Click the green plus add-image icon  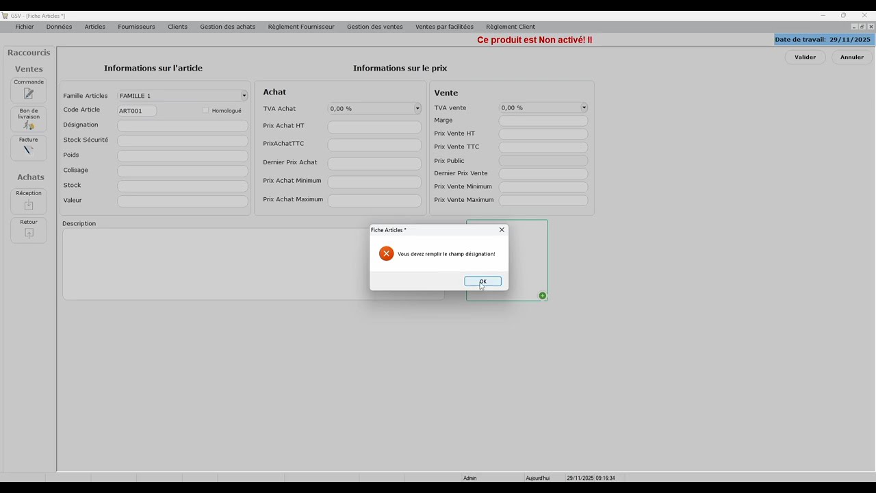[x=542, y=296]
